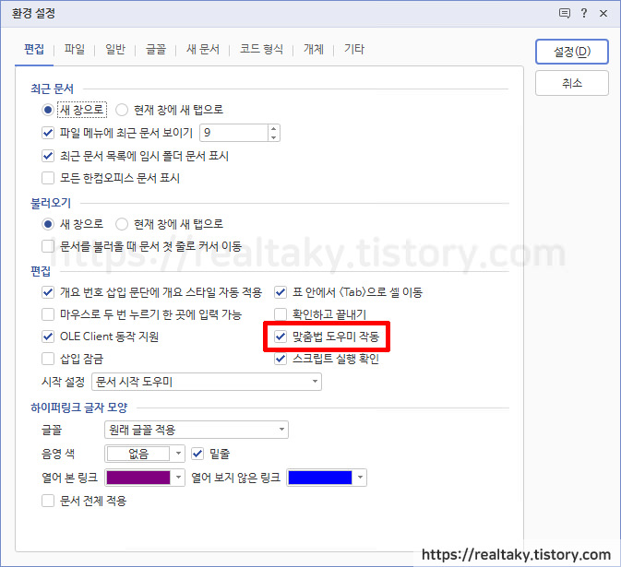The image size is (621, 567).
Task: Open the 새 문서 tab
Action: point(202,49)
